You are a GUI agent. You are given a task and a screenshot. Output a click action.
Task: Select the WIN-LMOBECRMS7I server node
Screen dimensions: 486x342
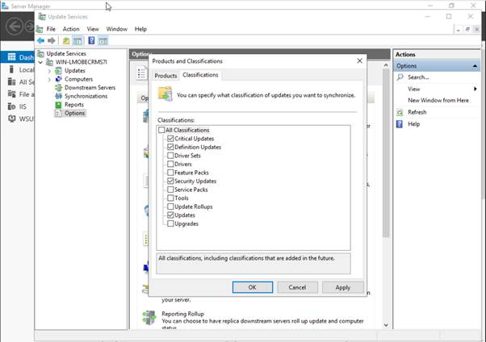pyautogui.click(x=81, y=62)
